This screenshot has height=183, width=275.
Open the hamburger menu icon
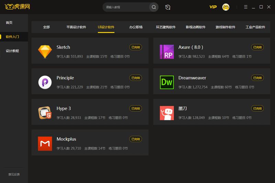pyautogui.click(x=246, y=7)
